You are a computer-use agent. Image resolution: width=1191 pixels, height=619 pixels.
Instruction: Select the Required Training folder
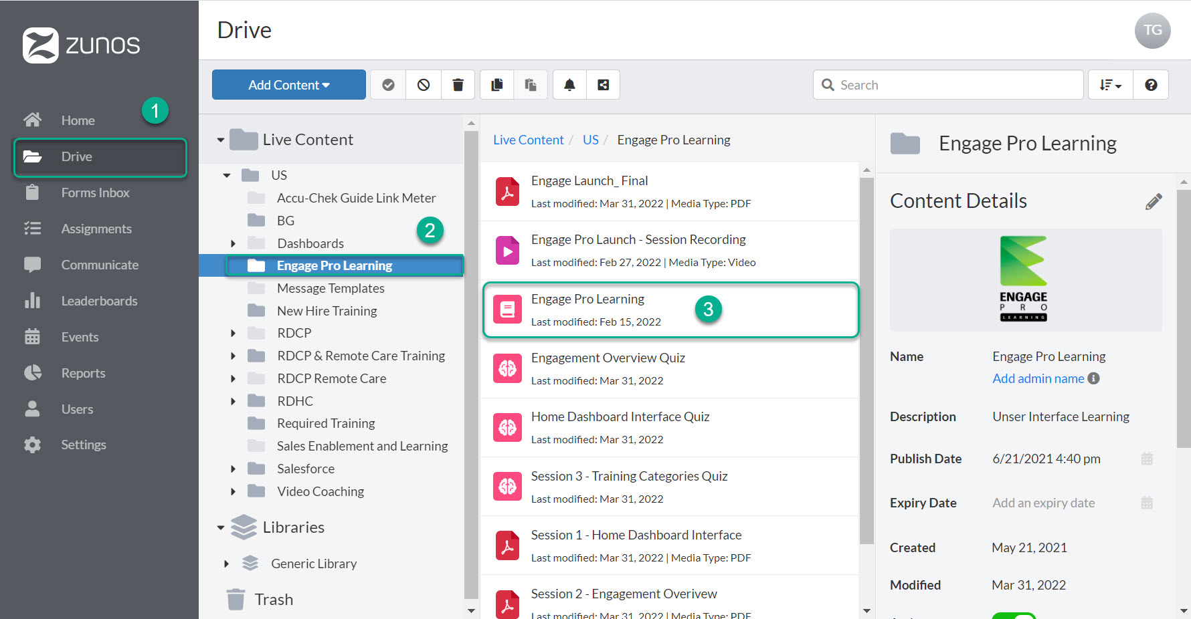(x=326, y=423)
